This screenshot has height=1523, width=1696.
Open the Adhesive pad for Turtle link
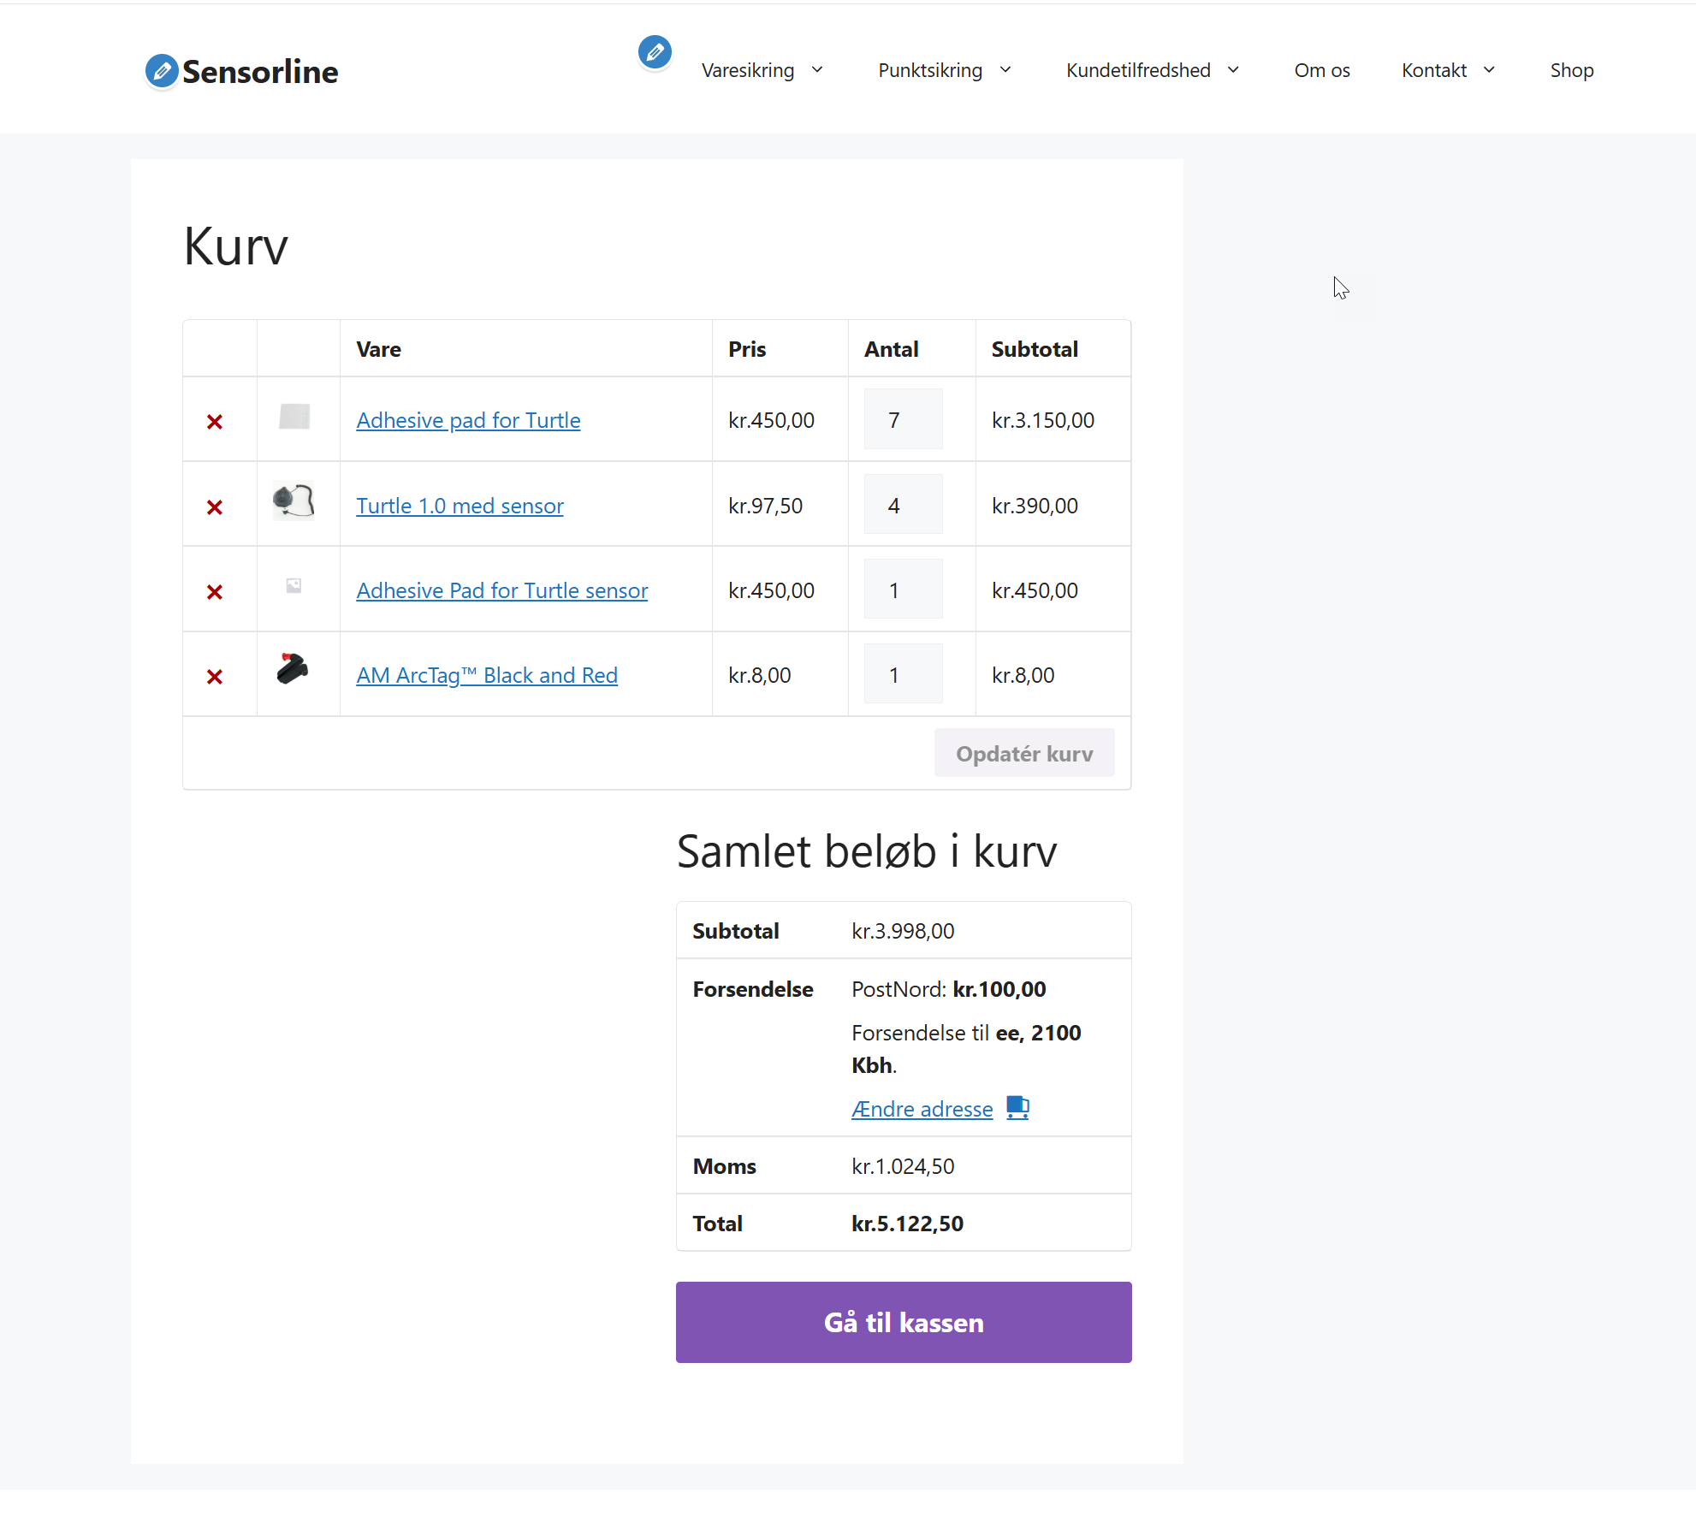468,420
